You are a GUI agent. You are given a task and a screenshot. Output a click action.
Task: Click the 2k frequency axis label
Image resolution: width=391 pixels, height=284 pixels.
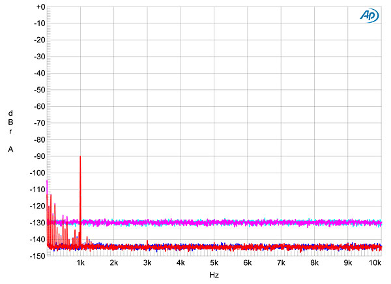click(x=114, y=263)
